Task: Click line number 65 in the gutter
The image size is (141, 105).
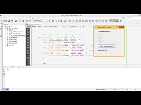Action: coord(28,40)
